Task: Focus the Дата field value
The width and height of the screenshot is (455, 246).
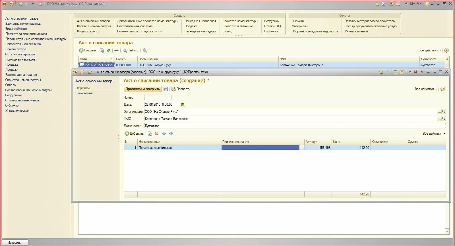Action: click(x=162, y=105)
